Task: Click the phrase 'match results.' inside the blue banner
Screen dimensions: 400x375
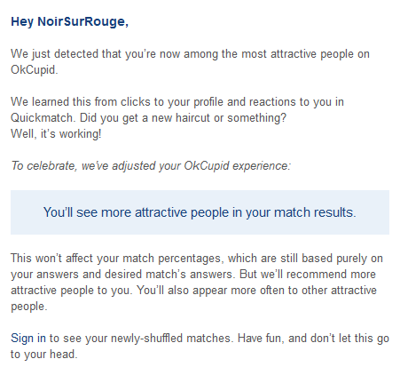Action: point(315,212)
